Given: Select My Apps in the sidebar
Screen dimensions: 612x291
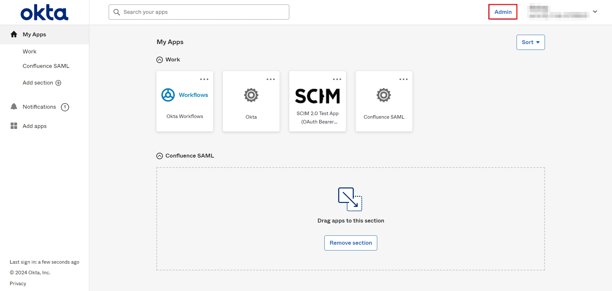Looking at the screenshot, I should pos(44,34).
